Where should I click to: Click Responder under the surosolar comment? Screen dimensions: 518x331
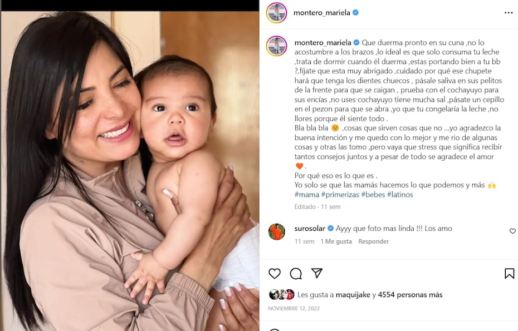pyautogui.click(x=373, y=241)
